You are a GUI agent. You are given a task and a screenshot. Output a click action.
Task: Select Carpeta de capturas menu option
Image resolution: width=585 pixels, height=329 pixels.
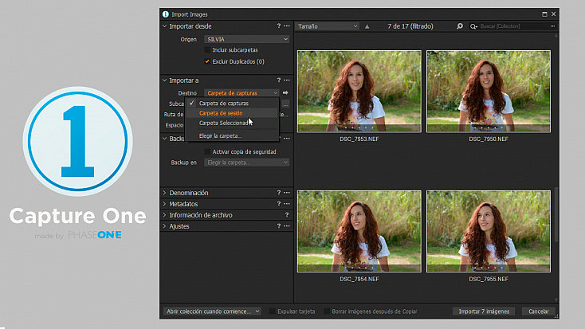tap(232, 103)
